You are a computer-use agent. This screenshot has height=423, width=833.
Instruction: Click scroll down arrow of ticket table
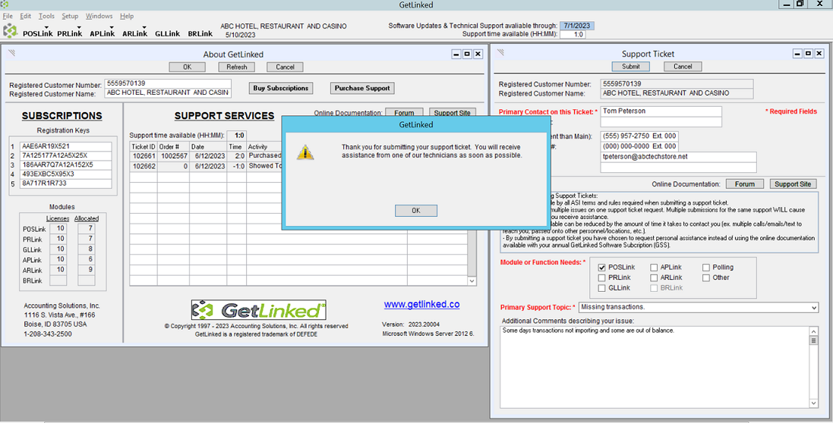click(x=472, y=281)
